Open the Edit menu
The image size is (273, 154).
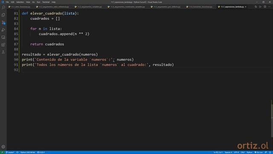(12, 2)
